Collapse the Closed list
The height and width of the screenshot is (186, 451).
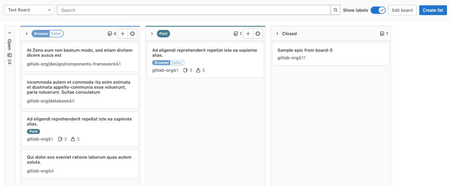pyautogui.click(x=277, y=34)
